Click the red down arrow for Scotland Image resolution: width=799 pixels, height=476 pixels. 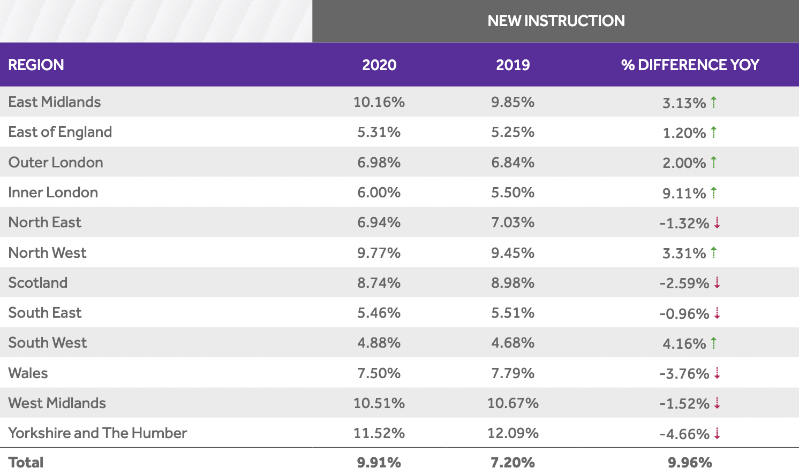pos(717,283)
